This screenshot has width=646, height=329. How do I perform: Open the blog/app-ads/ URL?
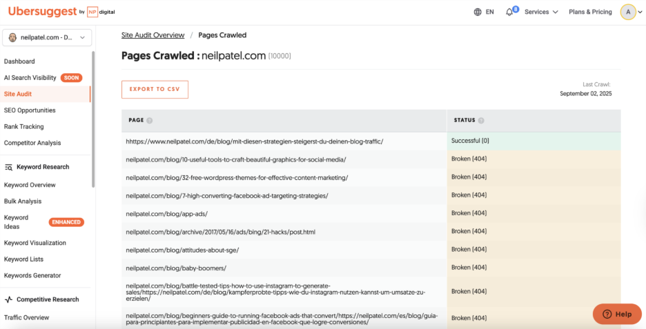[167, 214]
